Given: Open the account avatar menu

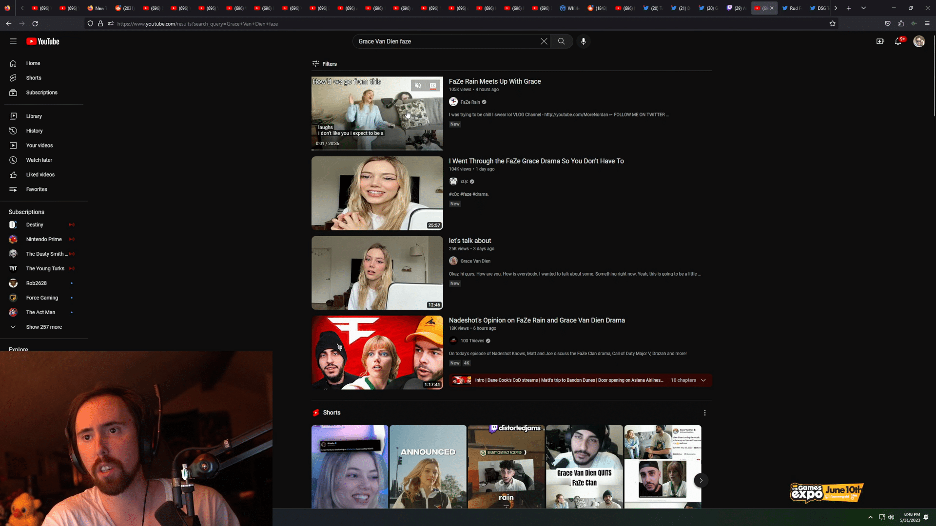Looking at the screenshot, I should pos(919,41).
